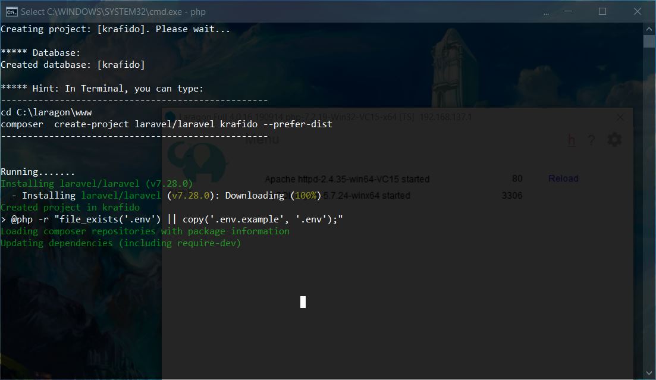Click the cmd.exe window title text
The width and height of the screenshot is (656, 380).
(x=113, y=12)
